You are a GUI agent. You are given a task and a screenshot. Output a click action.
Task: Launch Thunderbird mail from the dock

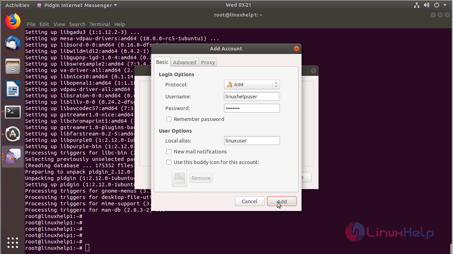[x=13, y=44]
